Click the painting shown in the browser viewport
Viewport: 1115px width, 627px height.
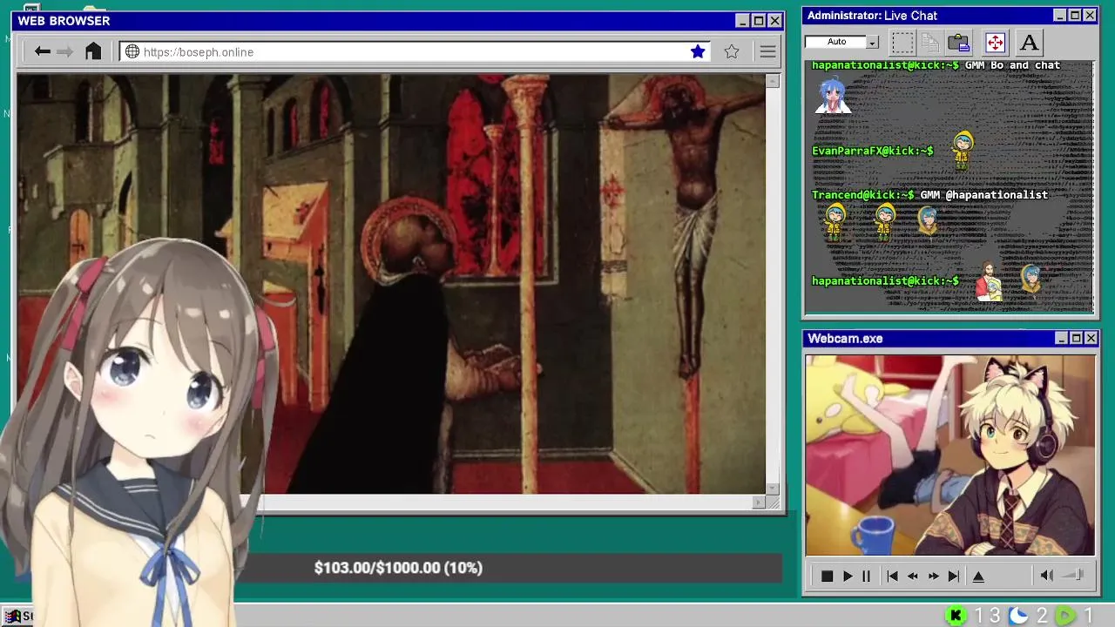point(390,284)
